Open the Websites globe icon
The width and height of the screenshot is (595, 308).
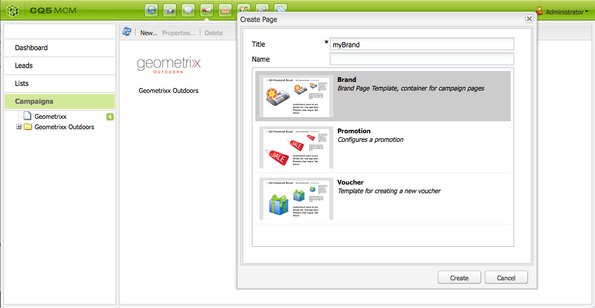(151, 10)
